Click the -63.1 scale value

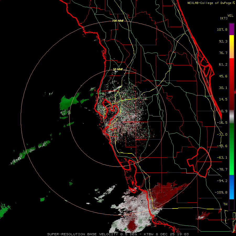(x=222, y=158)
